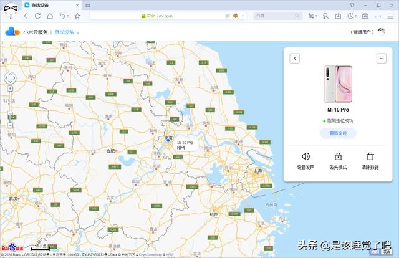Click the Mi 10 Pro map label bubble

click(x=185, y=145)
